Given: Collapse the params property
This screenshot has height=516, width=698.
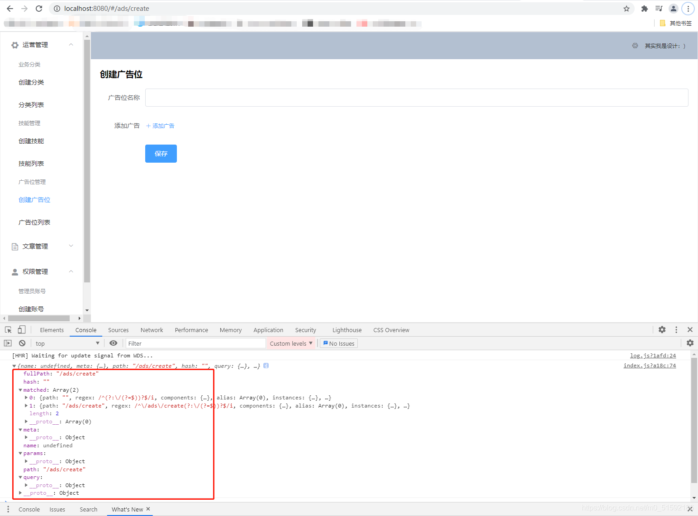Looking at the screenshot, I should pos(20,453).
